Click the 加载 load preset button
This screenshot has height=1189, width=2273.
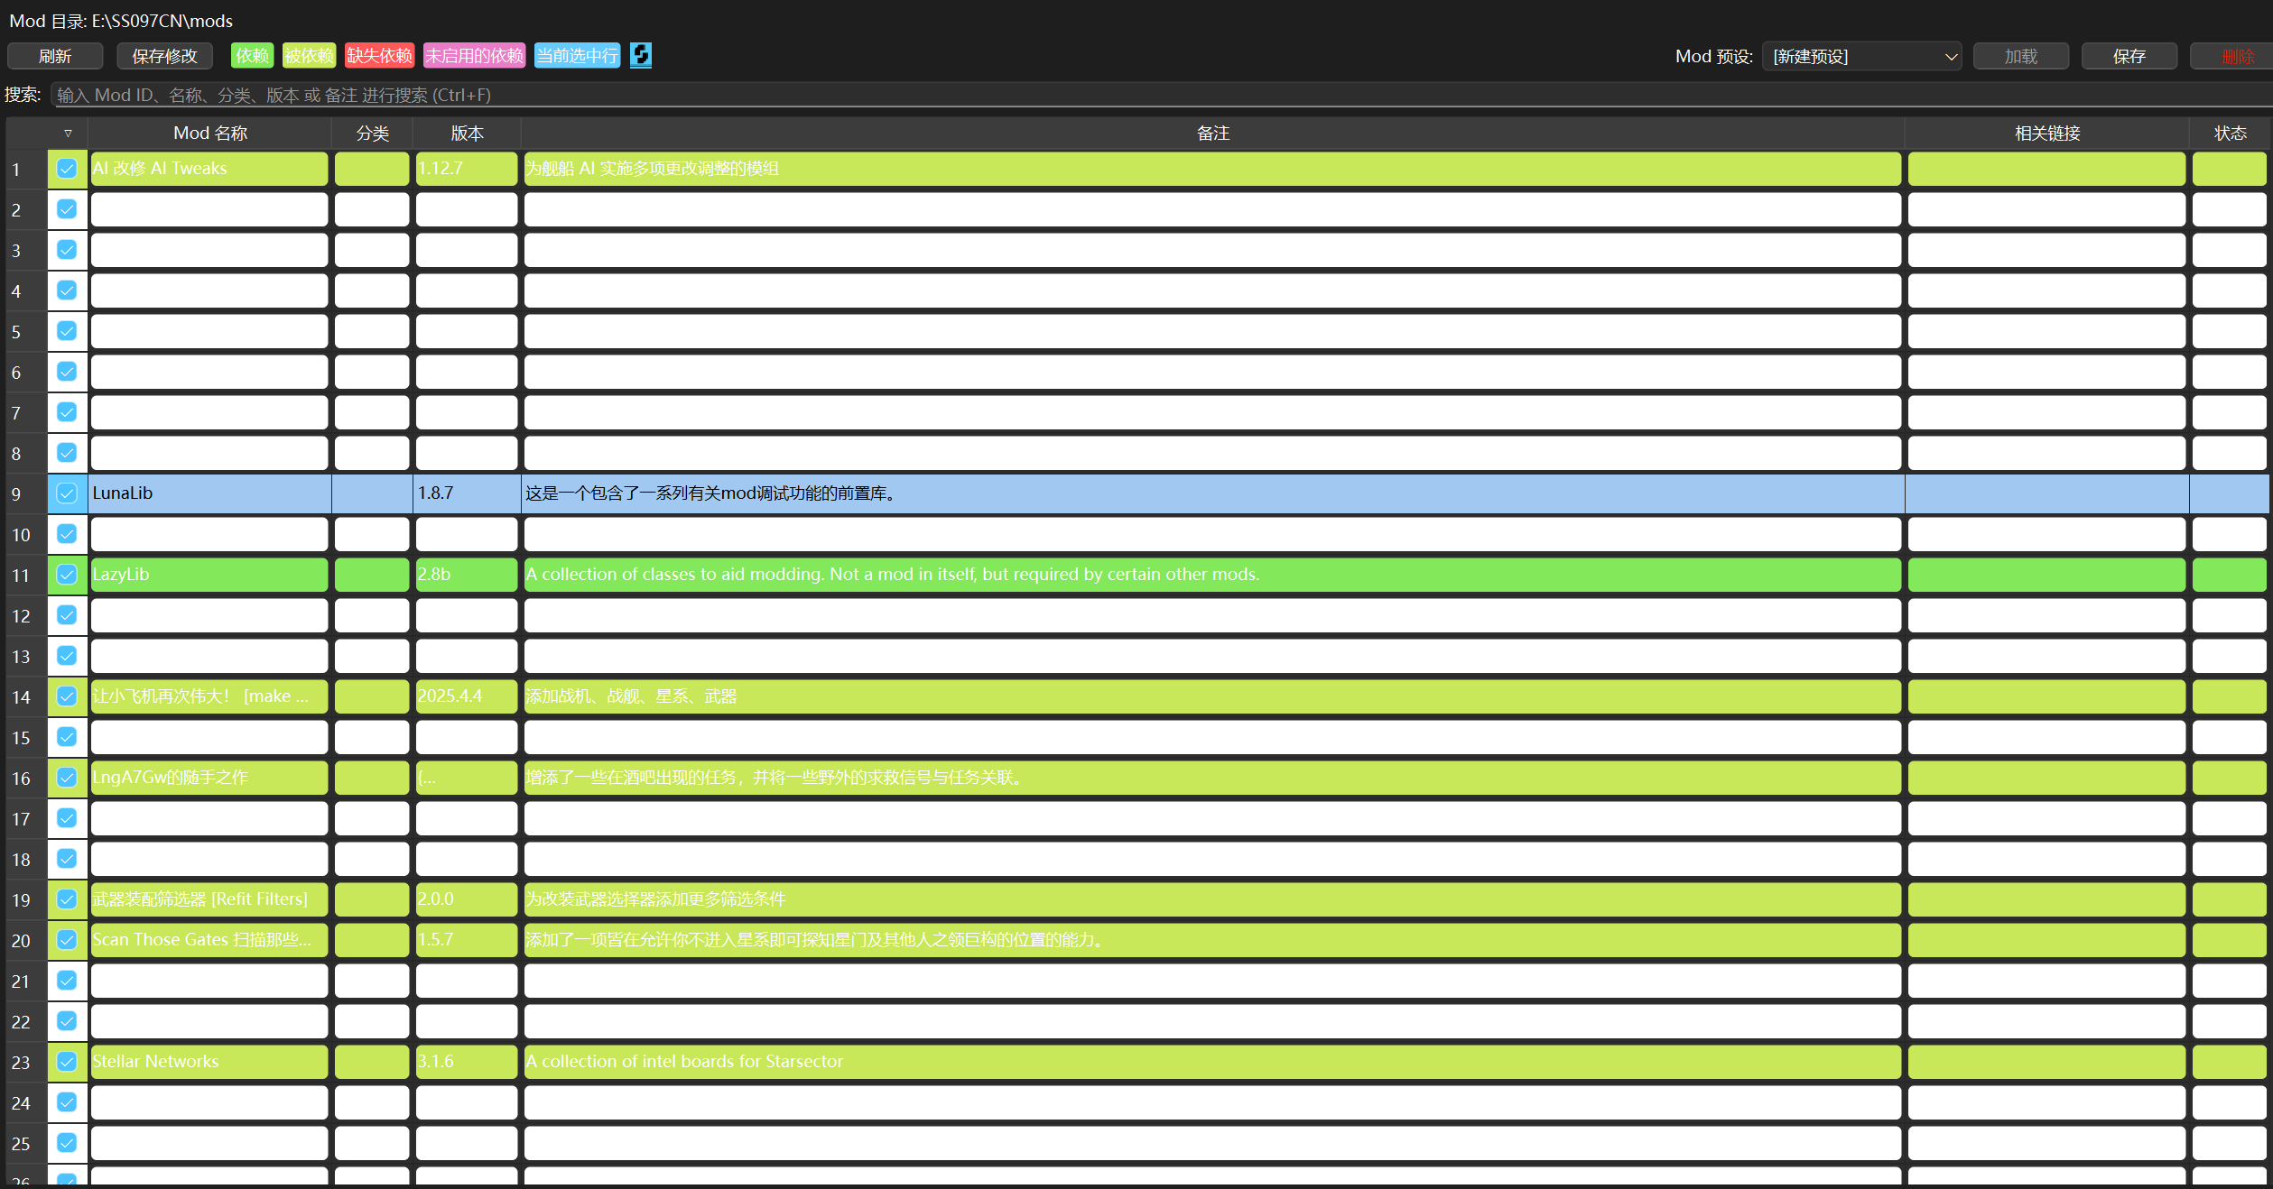pyautogui.click(x=2020, y=56)
